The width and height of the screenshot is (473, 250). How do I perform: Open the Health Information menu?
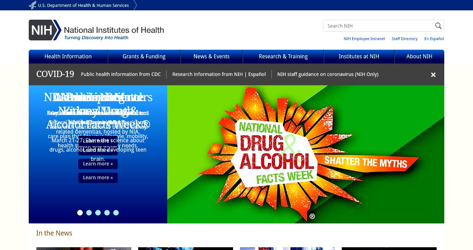click(x=68, y=57)
